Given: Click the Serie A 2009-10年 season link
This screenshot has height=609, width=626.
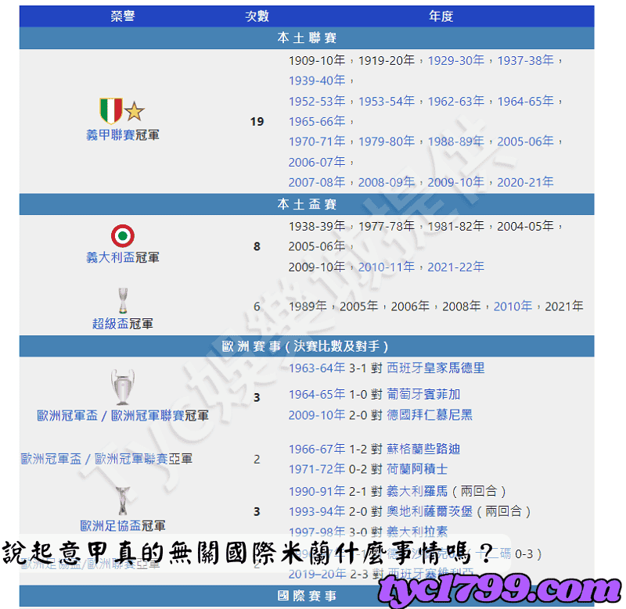Looking at the screenshot, I should [x=456, y=182].
